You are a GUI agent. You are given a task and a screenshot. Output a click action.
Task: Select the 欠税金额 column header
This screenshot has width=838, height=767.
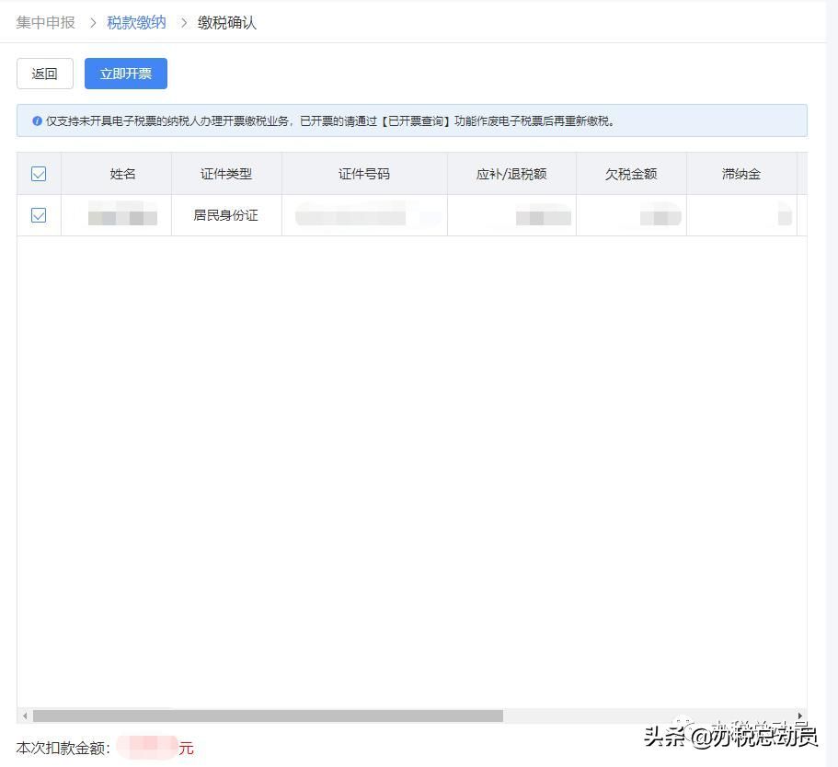point(630,173)
